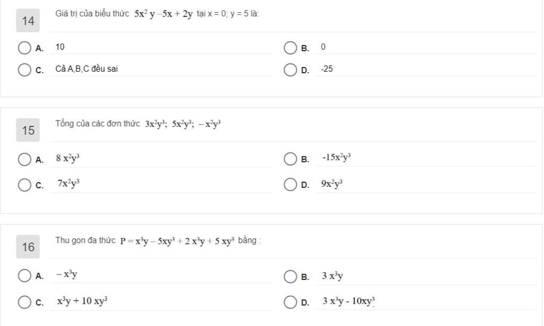Select answer B '3x³y' in question 16
The width and height of the screenshot is (544, 326).
pyautogui.click(x=290, y=277)
